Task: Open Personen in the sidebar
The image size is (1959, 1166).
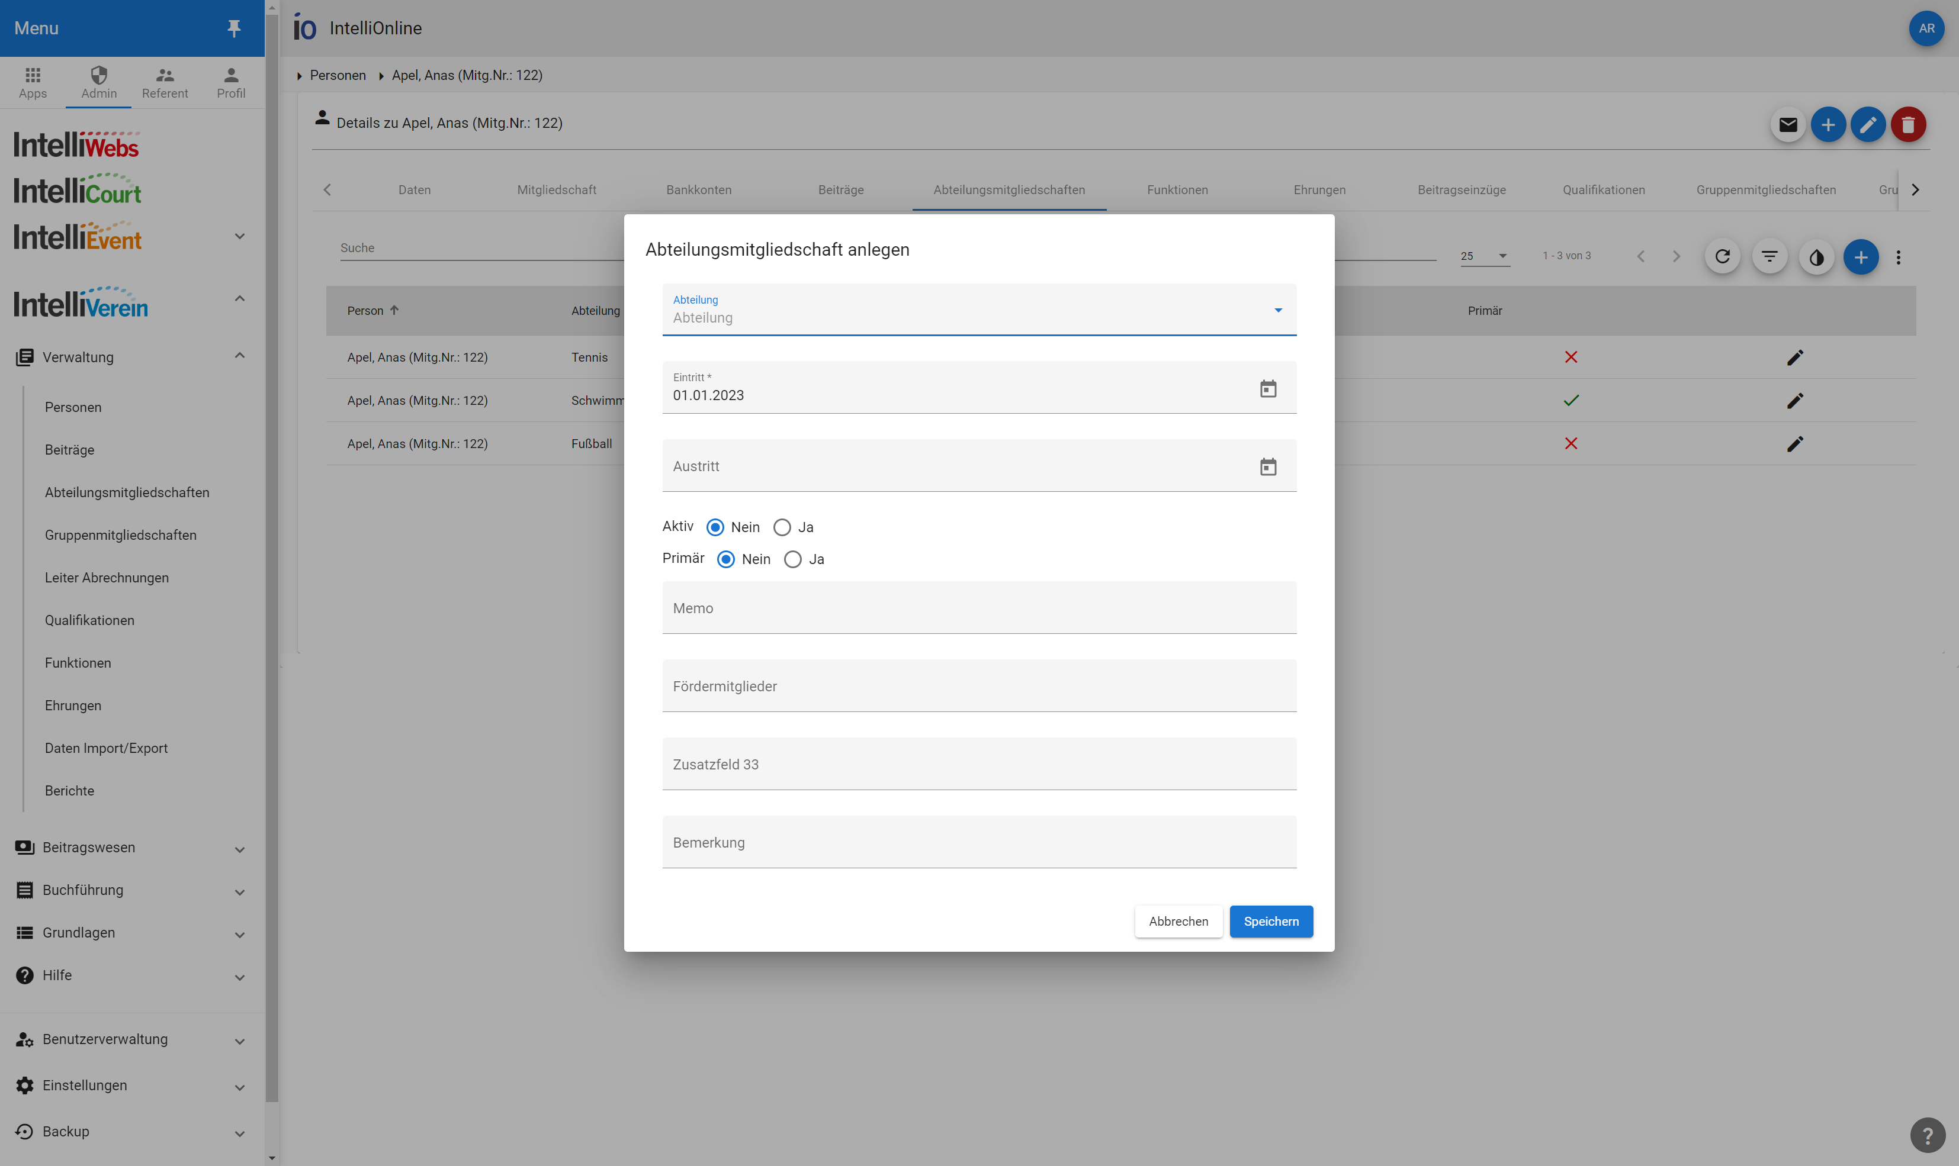Action: coord(73,407)
